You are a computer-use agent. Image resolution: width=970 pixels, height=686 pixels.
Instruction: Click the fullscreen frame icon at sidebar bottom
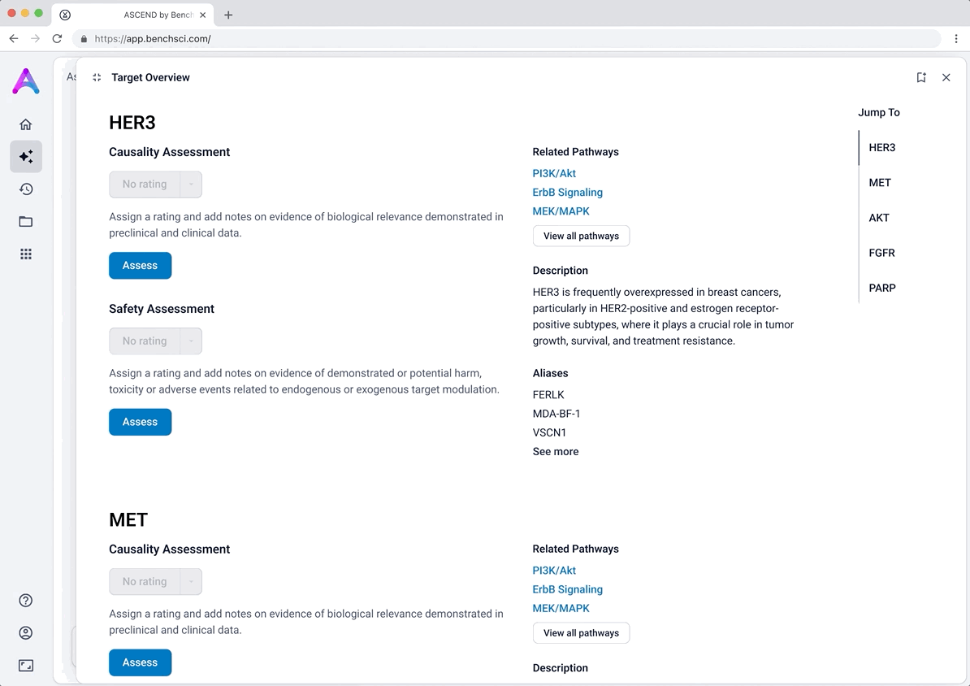pyautogui.click(x=25, y=666)
